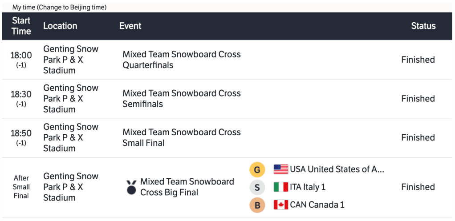Click the Canada flag icon
455x221 pixels.
(281, 205)
